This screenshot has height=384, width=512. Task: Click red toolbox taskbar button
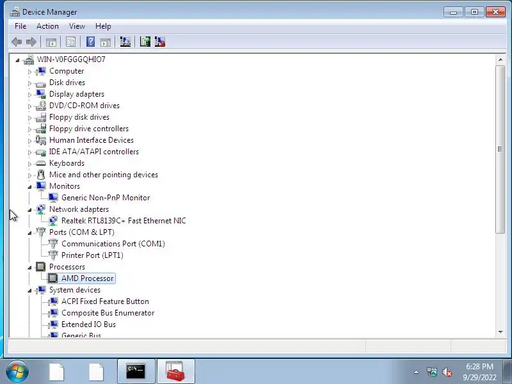coord(175,371)
